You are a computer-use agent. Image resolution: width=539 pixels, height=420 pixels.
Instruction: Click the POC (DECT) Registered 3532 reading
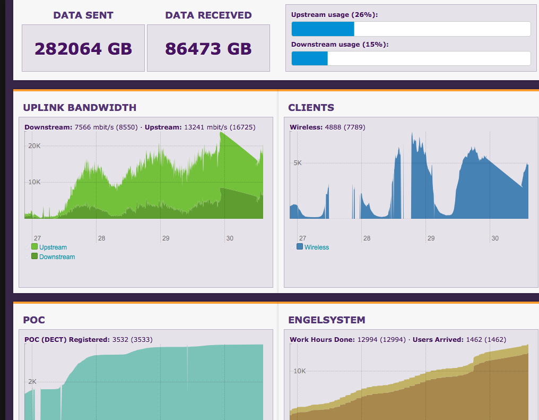(x=89, y=339)
